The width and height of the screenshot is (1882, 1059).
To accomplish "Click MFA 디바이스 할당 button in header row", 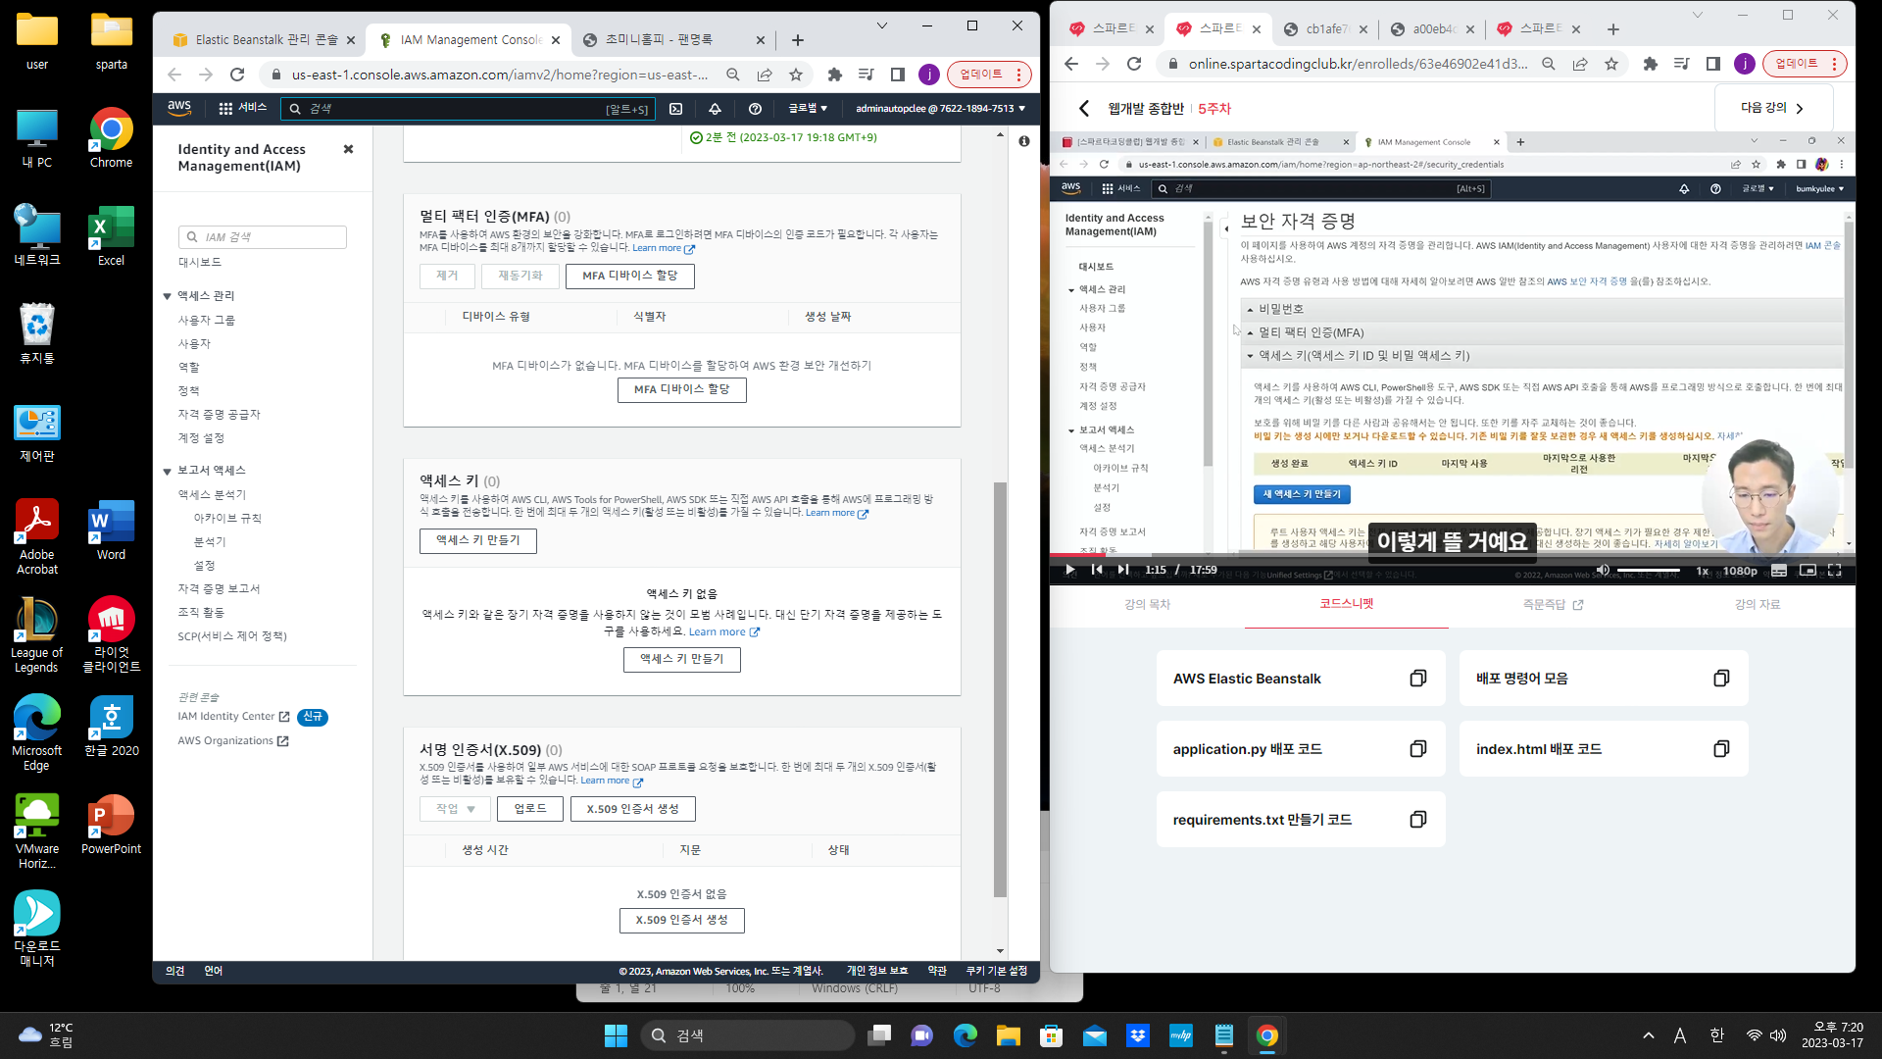I will (629, 277).
